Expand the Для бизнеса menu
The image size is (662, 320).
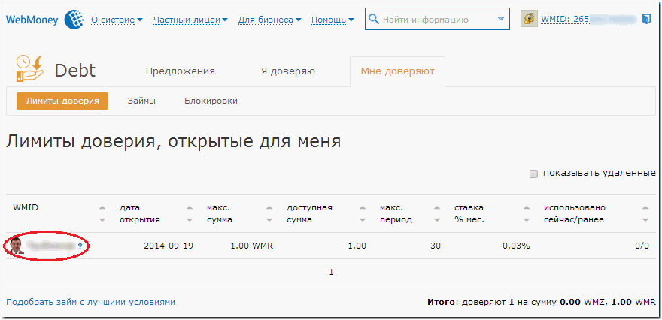269,20
